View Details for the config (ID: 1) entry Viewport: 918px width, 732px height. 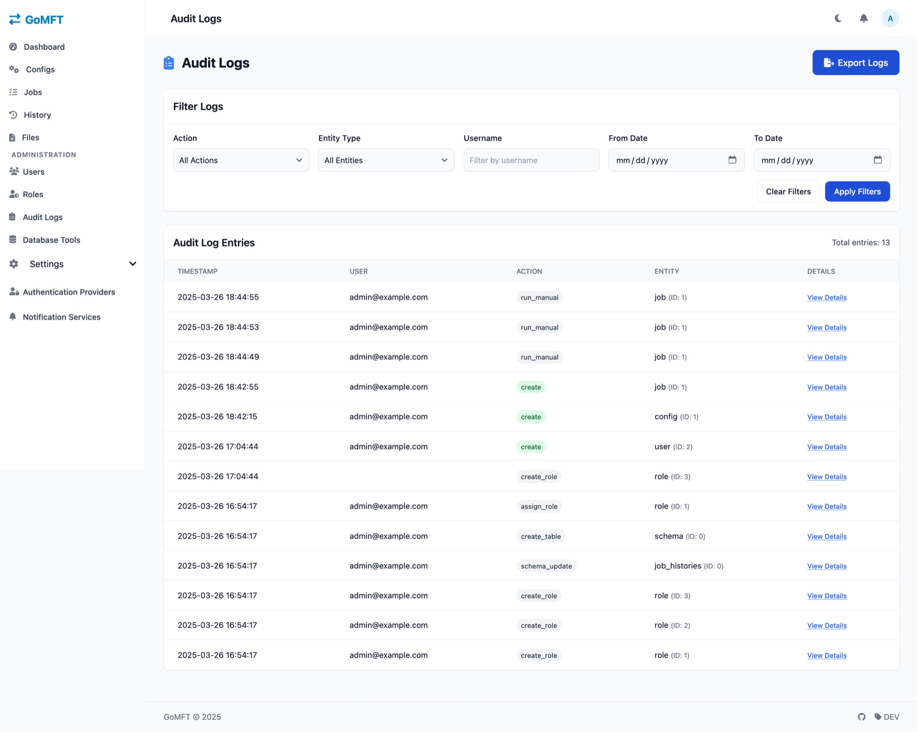826,417
